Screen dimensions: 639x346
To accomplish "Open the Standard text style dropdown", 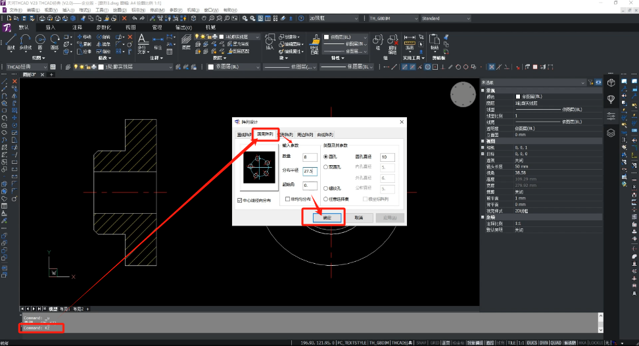I will tap(446, 18).
